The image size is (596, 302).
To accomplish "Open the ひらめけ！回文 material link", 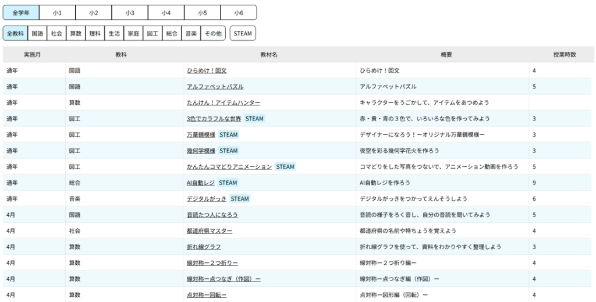I will (x=207, y=70).
